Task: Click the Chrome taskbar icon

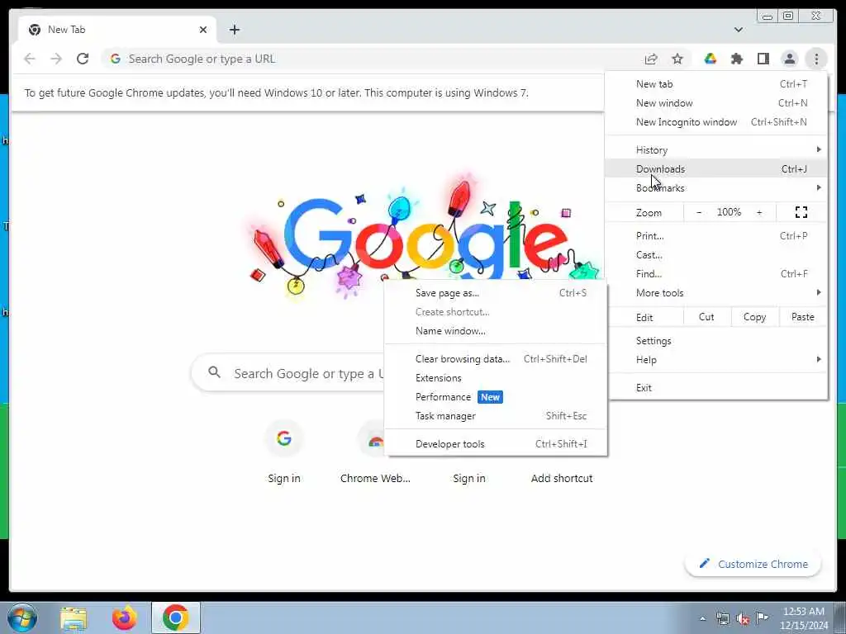Action: tap(175, 617)
